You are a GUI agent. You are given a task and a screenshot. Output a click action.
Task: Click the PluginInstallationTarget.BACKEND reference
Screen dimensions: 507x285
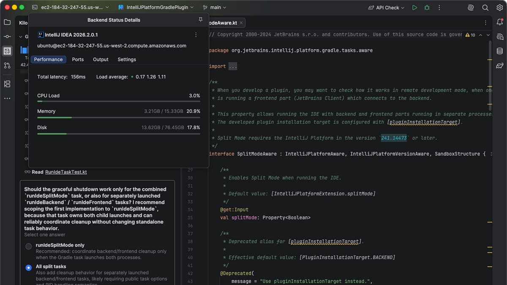coord(347,257)
